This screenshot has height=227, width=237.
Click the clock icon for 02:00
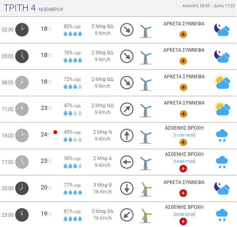(22, 30)
